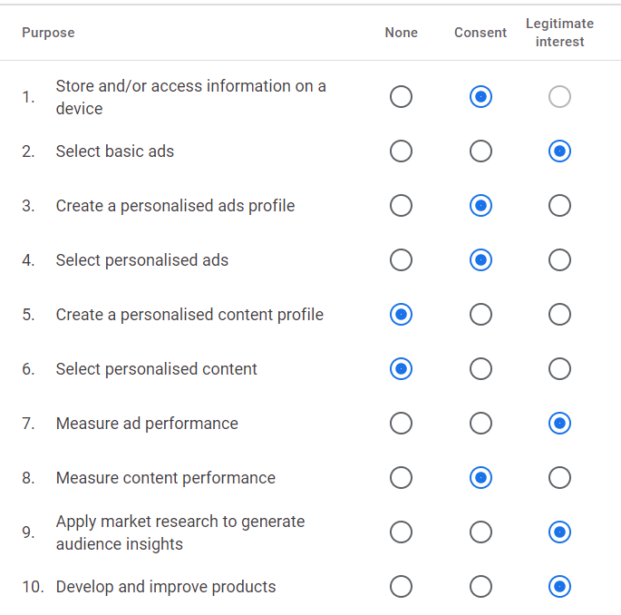Set Select personalised ads to Legitimate interest
Viewport: 621px width, 615px height.
pos(559,260)
